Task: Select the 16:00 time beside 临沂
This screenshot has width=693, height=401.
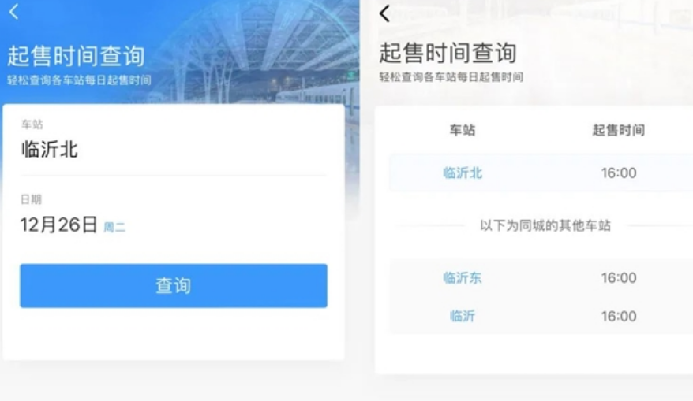Action: pyautogui.click(x=619, y=316)
